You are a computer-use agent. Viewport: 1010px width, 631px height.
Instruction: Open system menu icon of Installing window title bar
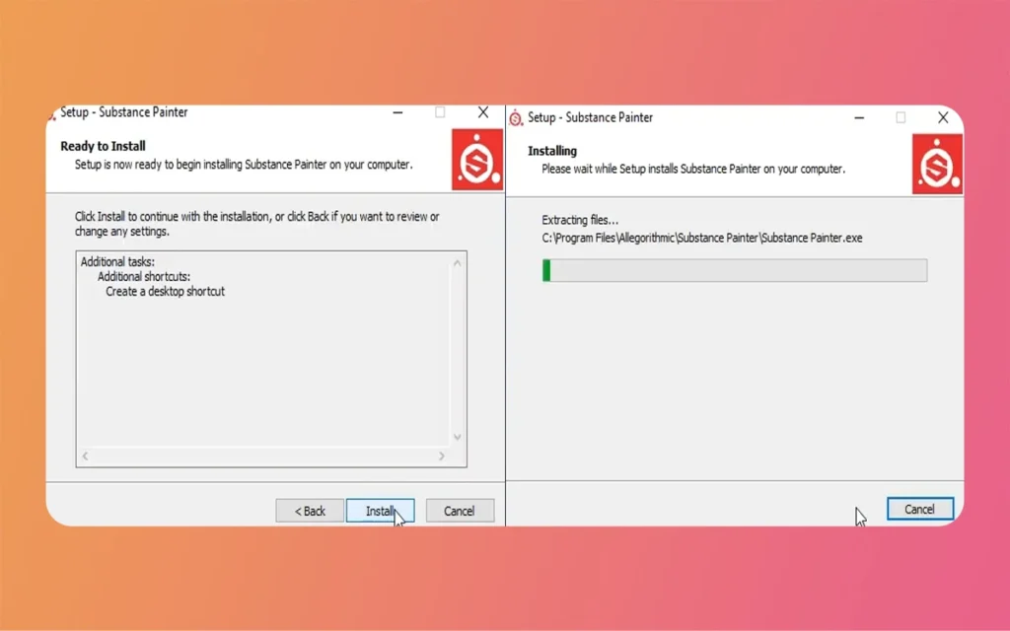coord(516,118)
